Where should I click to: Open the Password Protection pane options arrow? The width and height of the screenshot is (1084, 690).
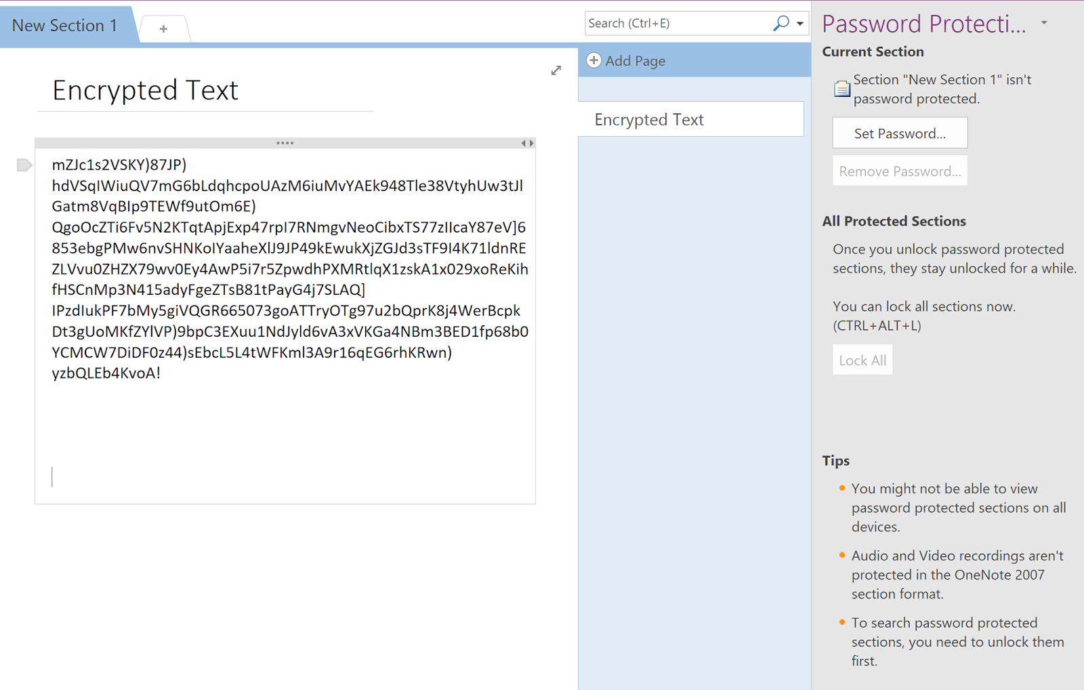coord(1044,23)
